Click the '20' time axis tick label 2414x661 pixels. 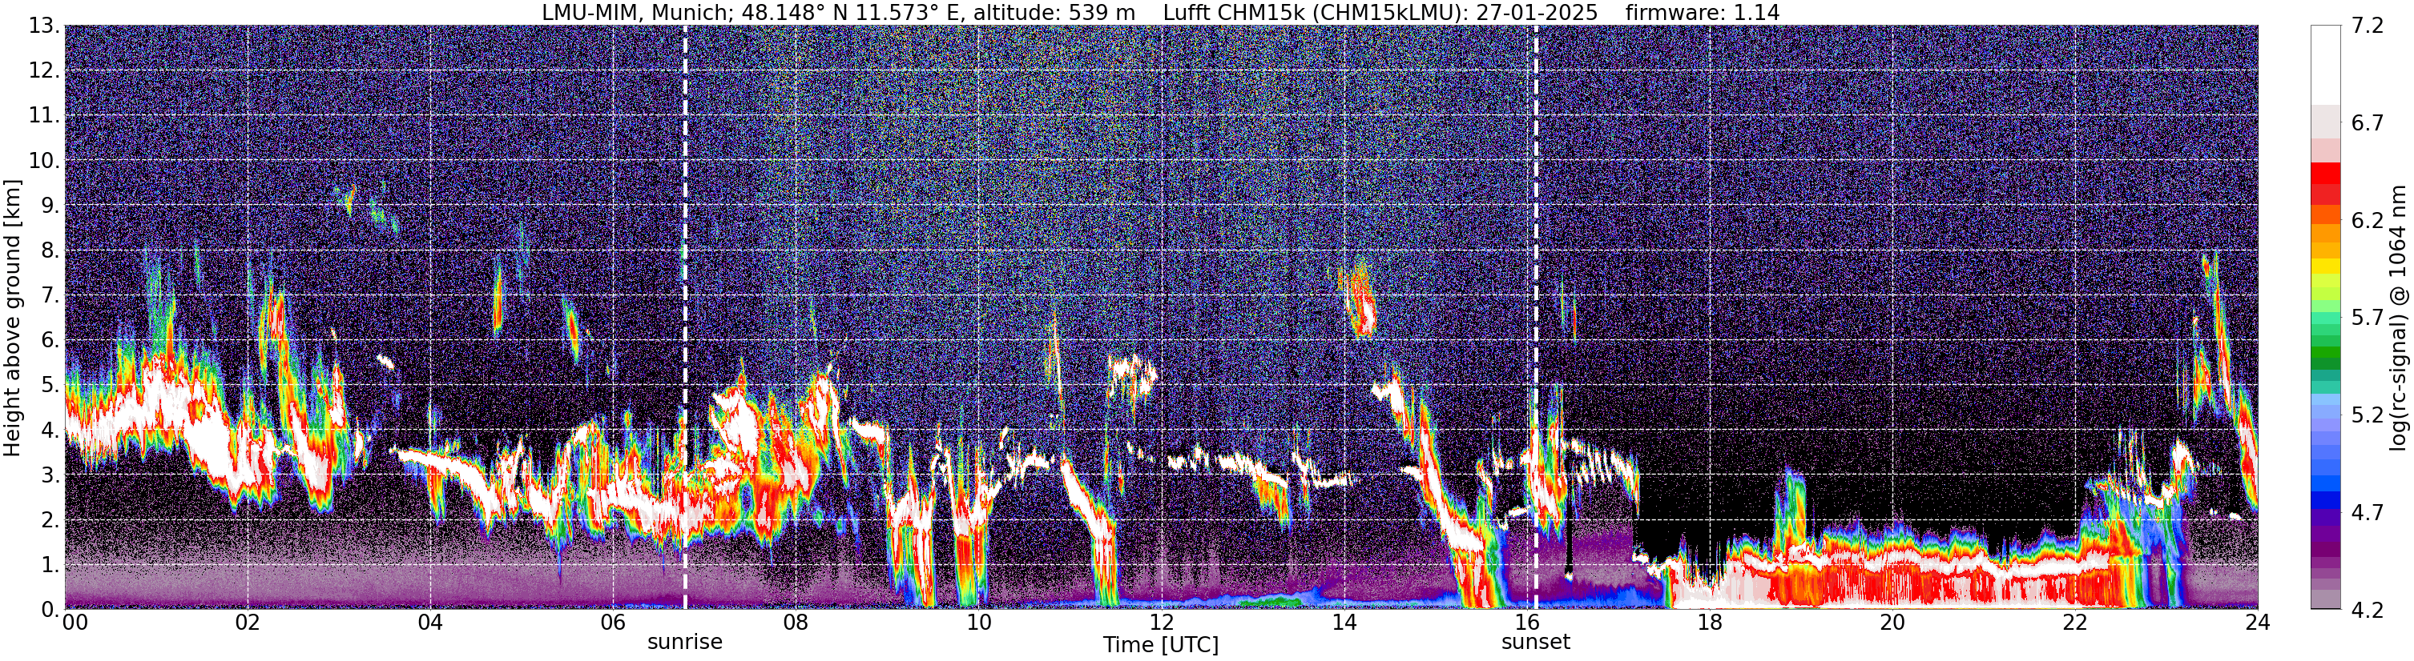click(1892, 622)
